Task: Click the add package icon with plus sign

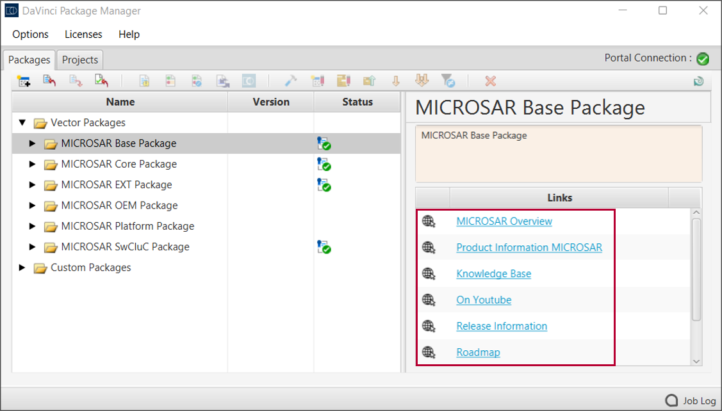Action: pyautogui.click(x=24, y=81)
